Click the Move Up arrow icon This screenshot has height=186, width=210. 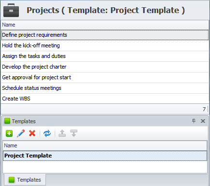(62, 133)
